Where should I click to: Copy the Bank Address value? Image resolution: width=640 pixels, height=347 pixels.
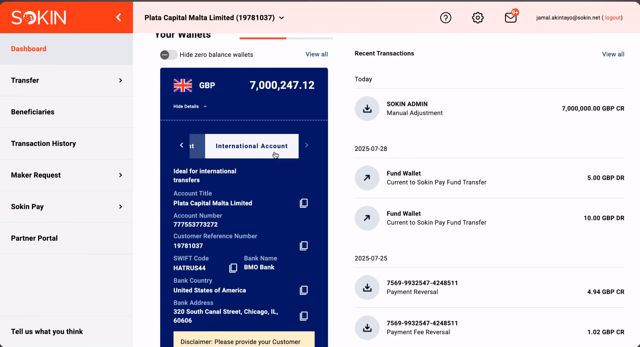point(304,316)
